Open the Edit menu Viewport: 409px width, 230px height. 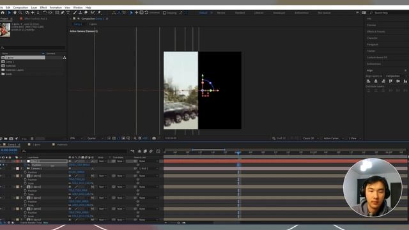[x=8, y=8]
